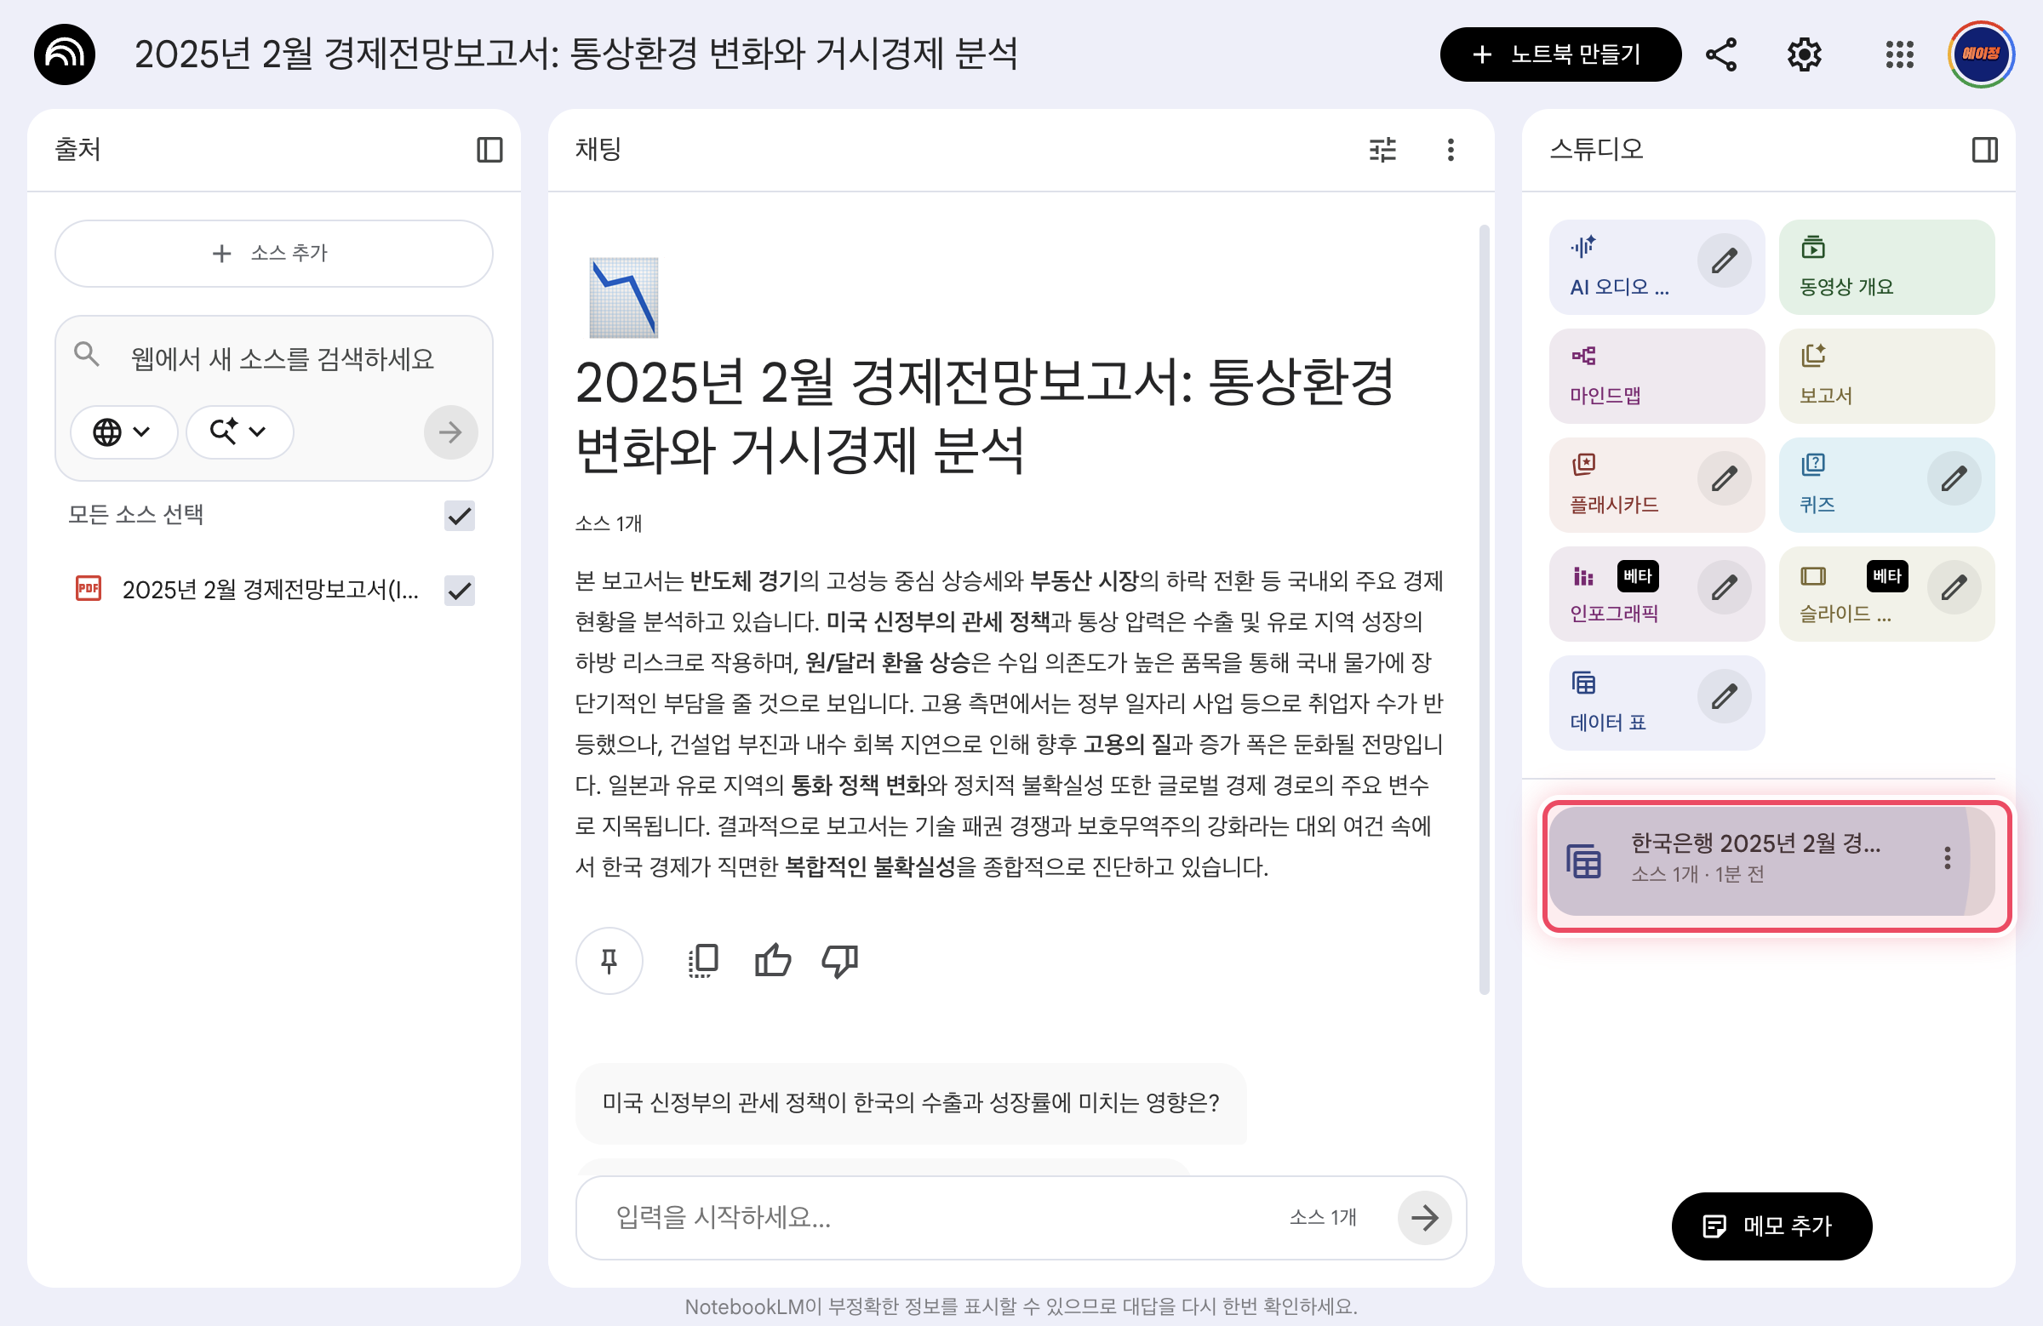
Task: Open the chat panel three-dot menu
Action: tap(1450, 150)
